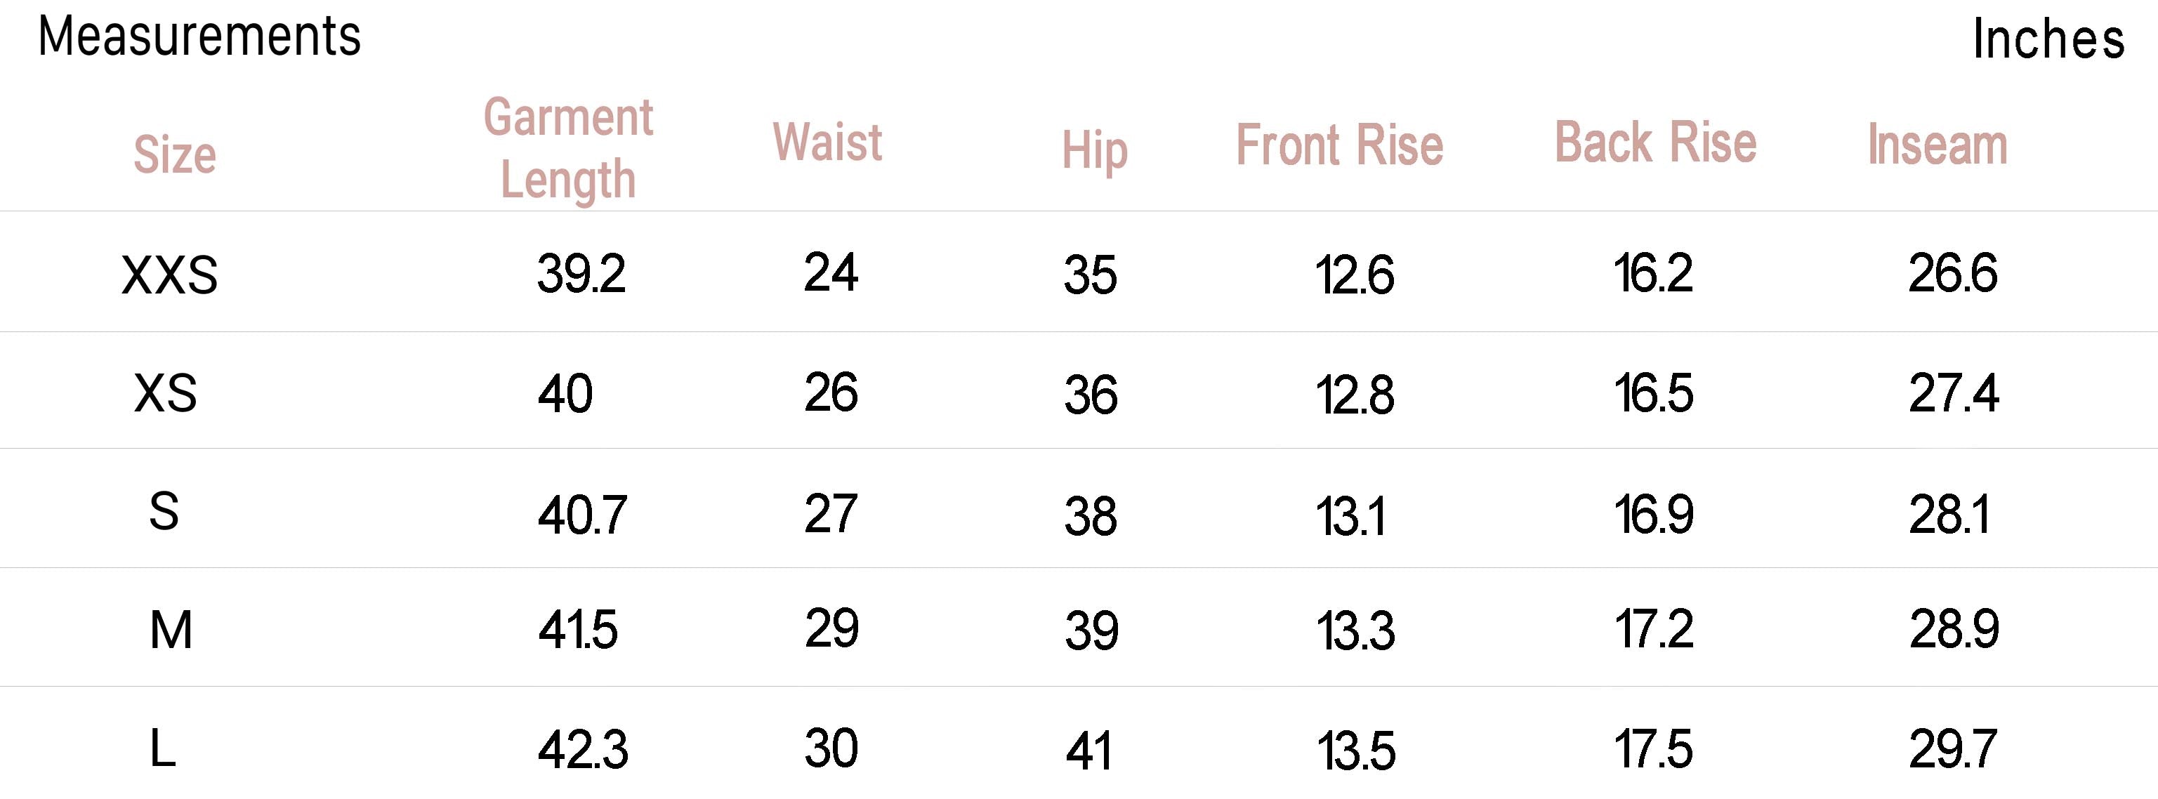The image size is (2158, 799).
Task: Click the Garment Length column header
Action: tap(568, 148)
